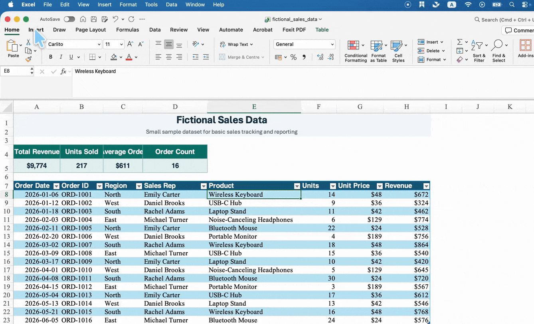This screenshot has height=324, width=534.
Task: Open the Revenue column filter dropdown
Action: [426, 186]
